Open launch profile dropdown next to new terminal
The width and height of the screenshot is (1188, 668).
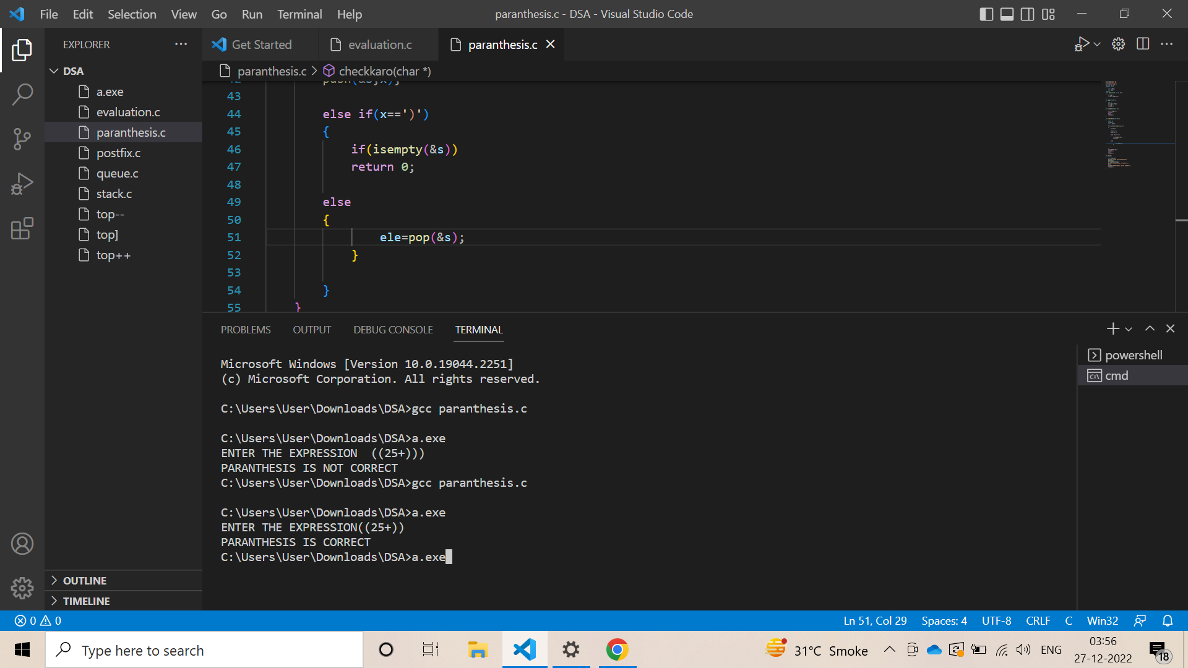(x=1129, y=329)
